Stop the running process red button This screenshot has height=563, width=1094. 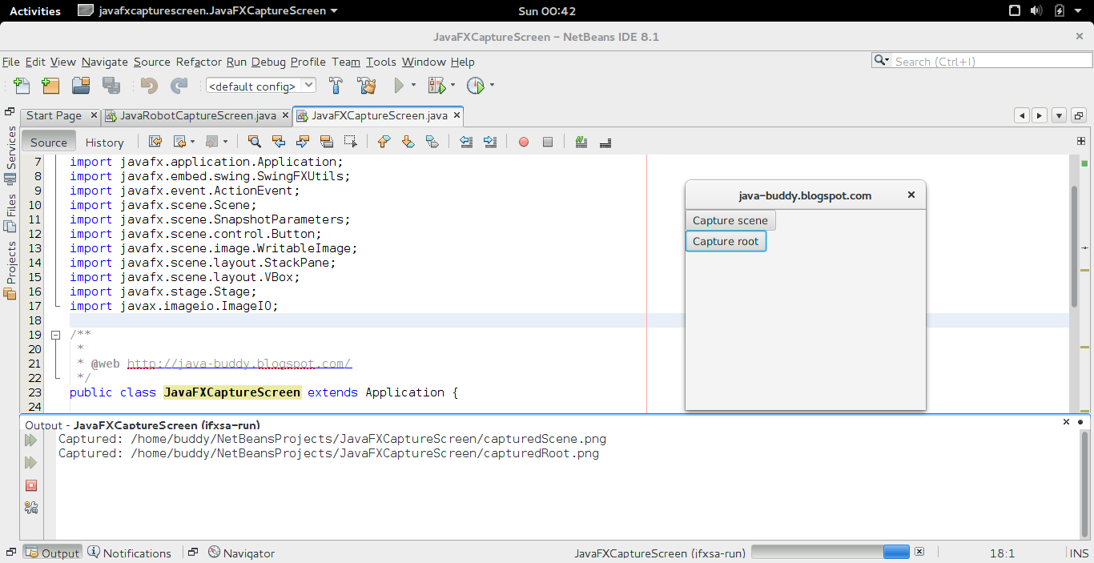click(31, 485)
